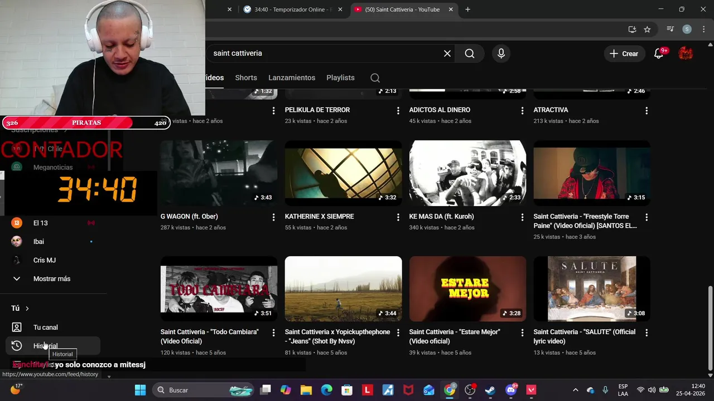This screenshot has width=714, height=401.
Task: Open Steam from the taskbar
Action: click(490, 390)
